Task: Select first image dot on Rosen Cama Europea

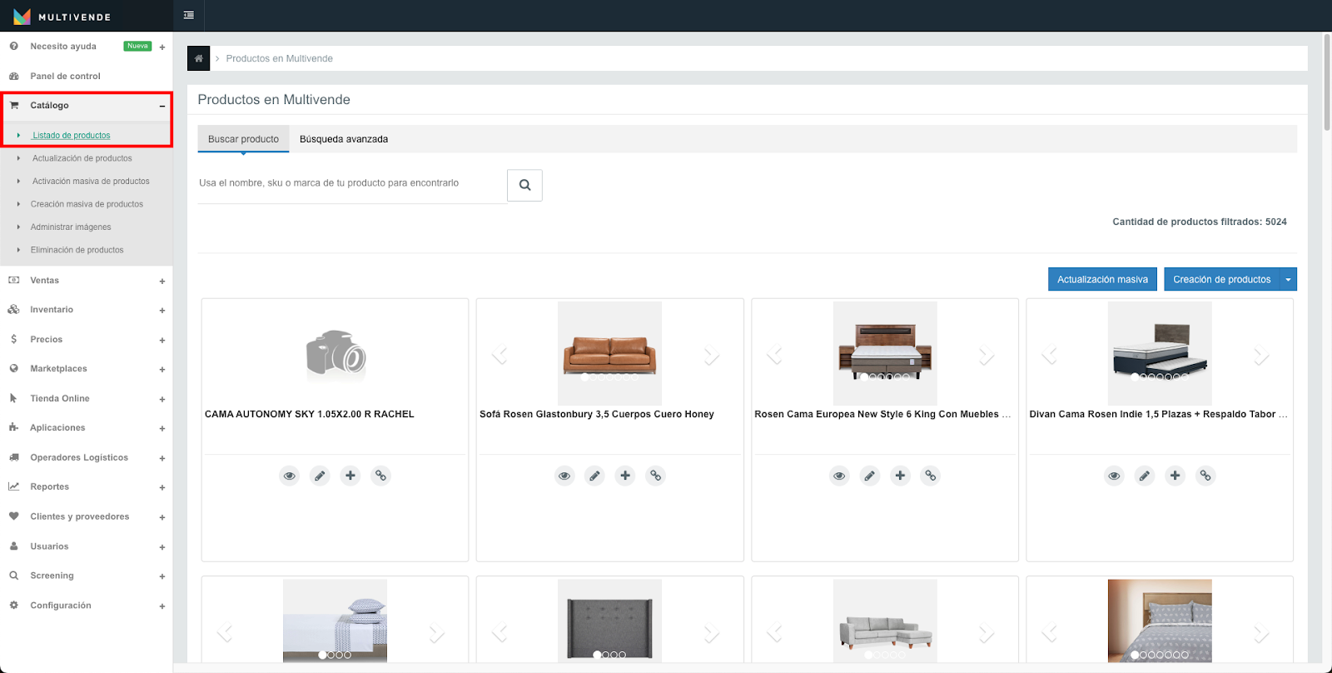Action: [x=864, y=376]
